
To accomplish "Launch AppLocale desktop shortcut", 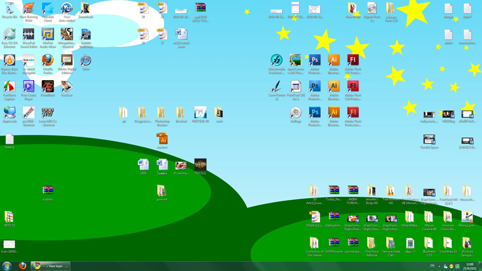I will pos(10,115).
